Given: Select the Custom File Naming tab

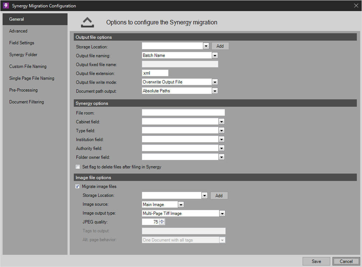Looking at the screenshot, I should [x=35, y=66].
